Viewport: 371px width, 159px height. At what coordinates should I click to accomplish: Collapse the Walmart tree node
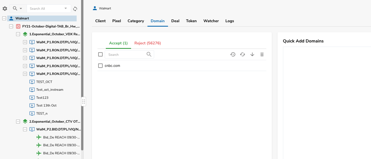pos(4,18)
